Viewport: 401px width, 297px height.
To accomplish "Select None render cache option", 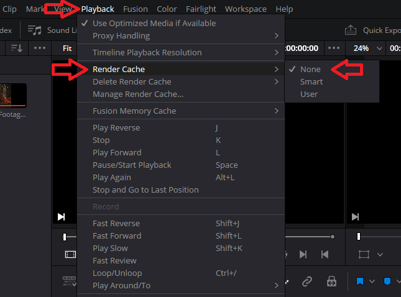I will coord(310,70).
